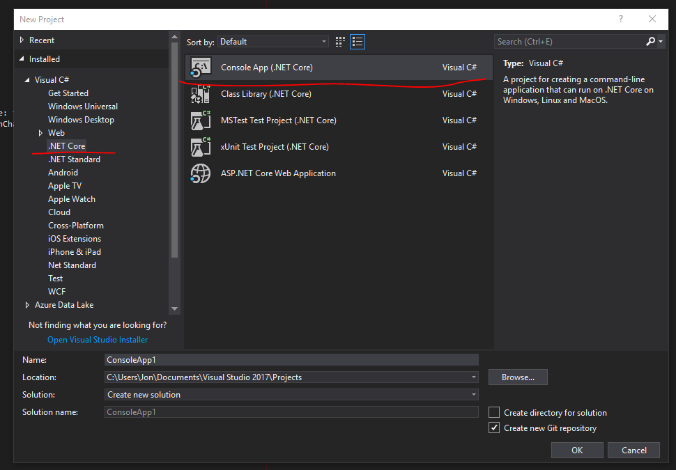
Task: Switch to medium icons list view
Action: tap(358, 42)
